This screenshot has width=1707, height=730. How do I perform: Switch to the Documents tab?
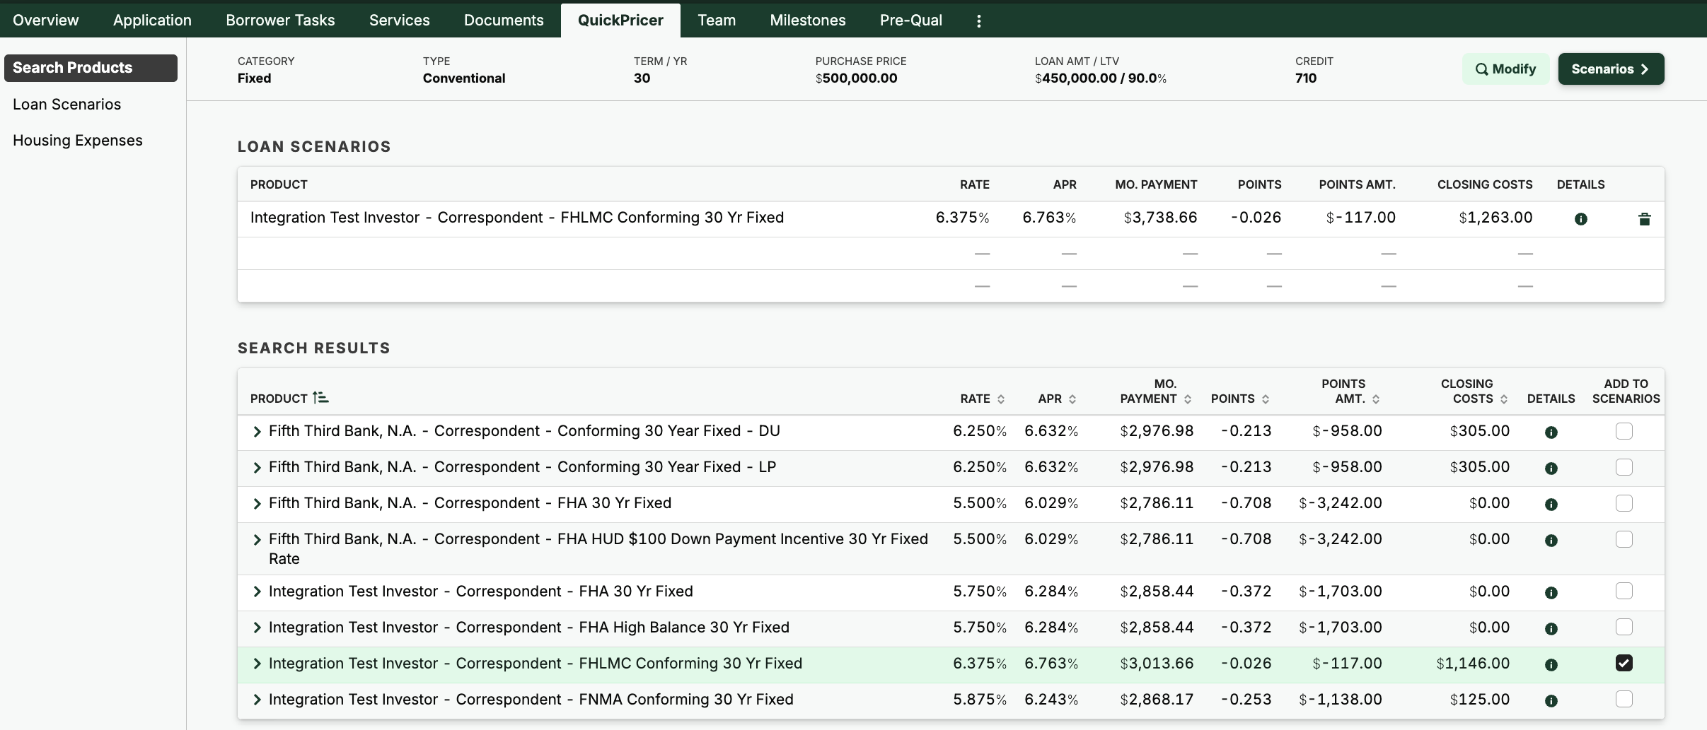(503, 20)
